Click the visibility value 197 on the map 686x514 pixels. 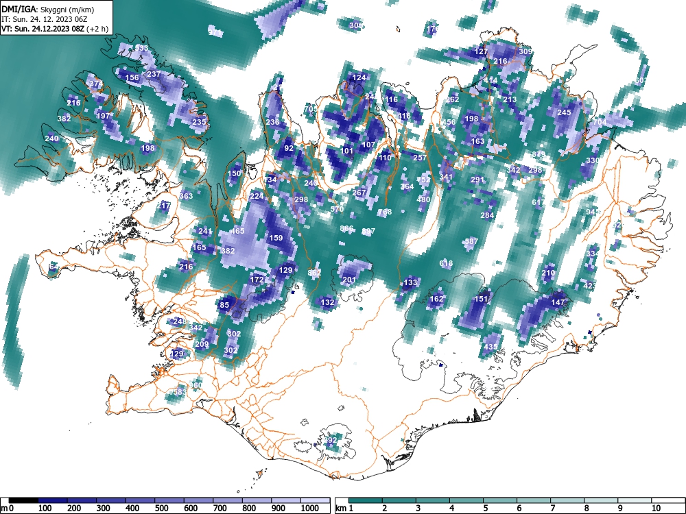(104, 116)
